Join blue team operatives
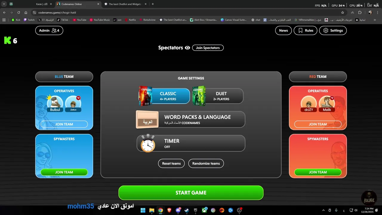 (64, 124)
